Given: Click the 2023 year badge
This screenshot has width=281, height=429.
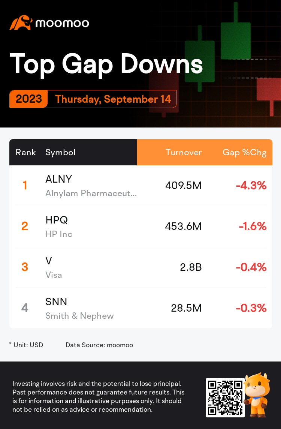Looking at the screenshot, I should click(x=28, y=99).
